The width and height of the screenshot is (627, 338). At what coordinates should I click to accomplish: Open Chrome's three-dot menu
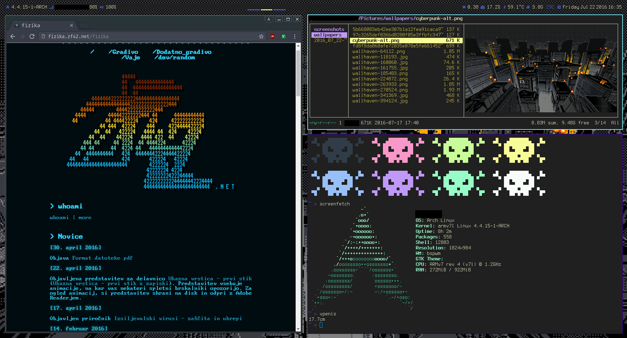tap(295, 36)
